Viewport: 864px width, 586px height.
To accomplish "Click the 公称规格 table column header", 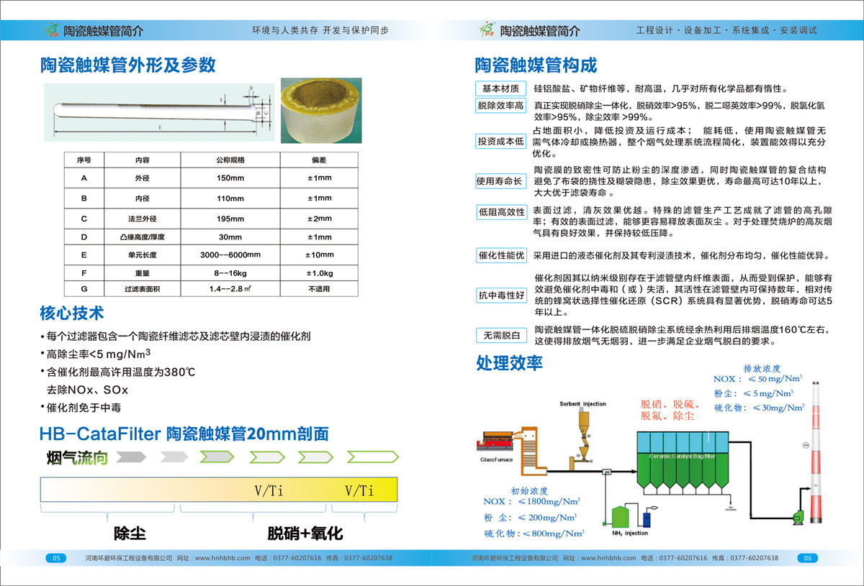I will 230,159.
